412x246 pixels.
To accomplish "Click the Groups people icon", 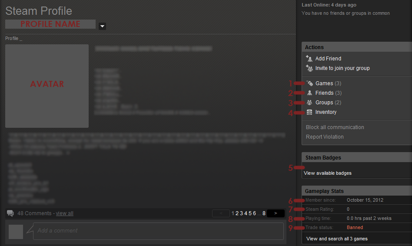I will (x=309, y=103).
